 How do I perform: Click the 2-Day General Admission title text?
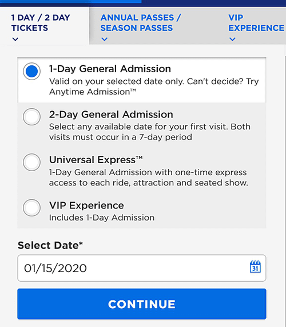111,115
